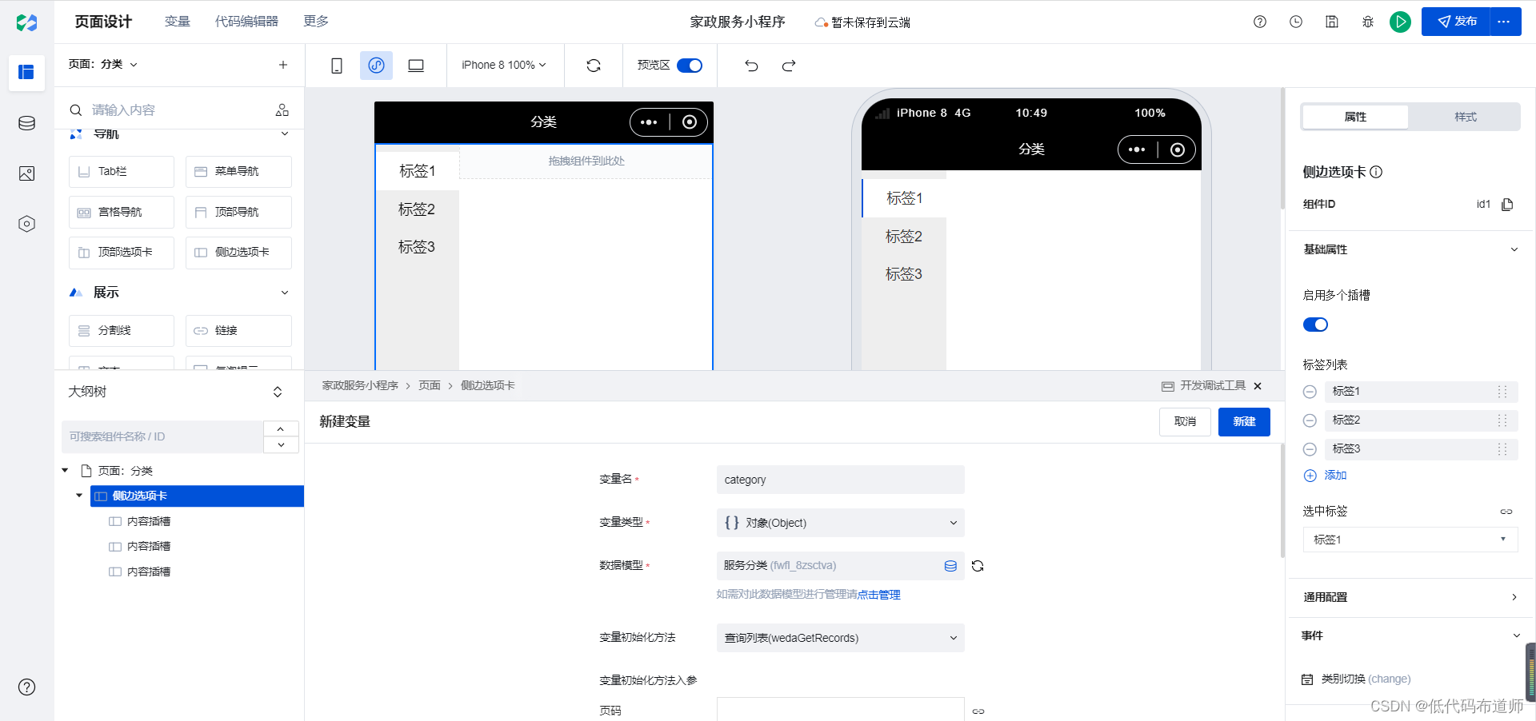The width and height of the screenshot is (1536, 721).
Task: Collapse the 导航 component group
Action: [285, 133]
